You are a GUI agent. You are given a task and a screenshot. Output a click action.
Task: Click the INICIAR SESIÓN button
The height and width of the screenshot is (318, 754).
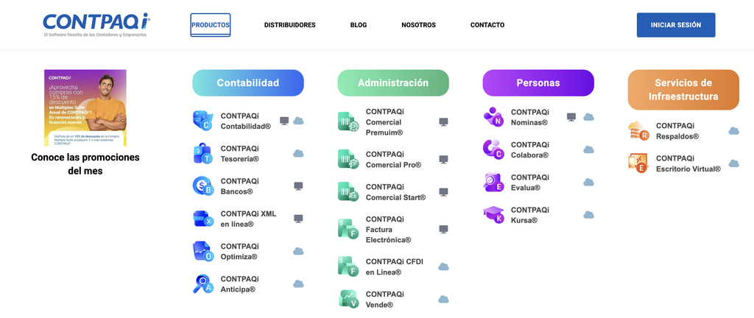click(676, 25)
